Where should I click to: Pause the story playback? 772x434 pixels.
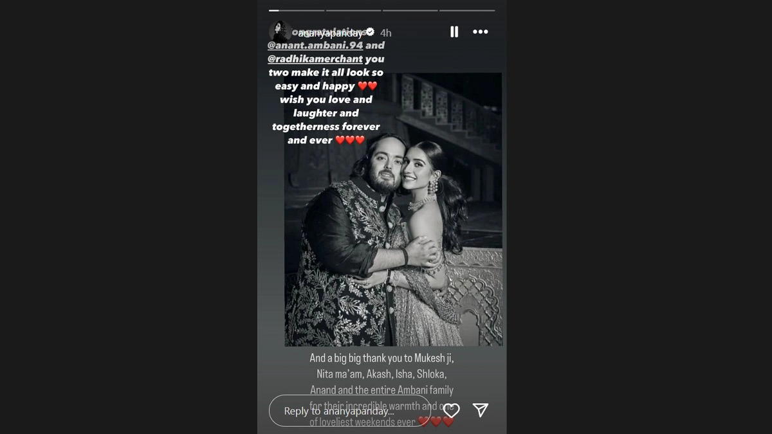pyautogui.click(x=454, y=32)
